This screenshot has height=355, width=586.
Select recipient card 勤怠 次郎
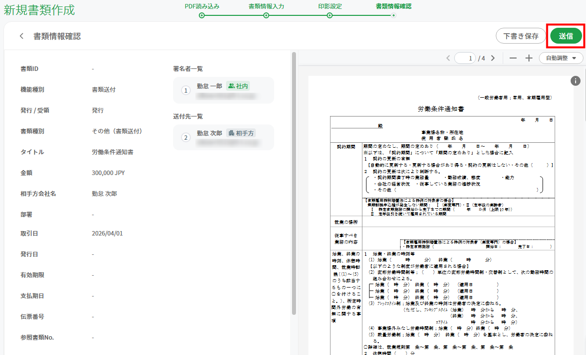pyautogui.click(x=224, y=137)
